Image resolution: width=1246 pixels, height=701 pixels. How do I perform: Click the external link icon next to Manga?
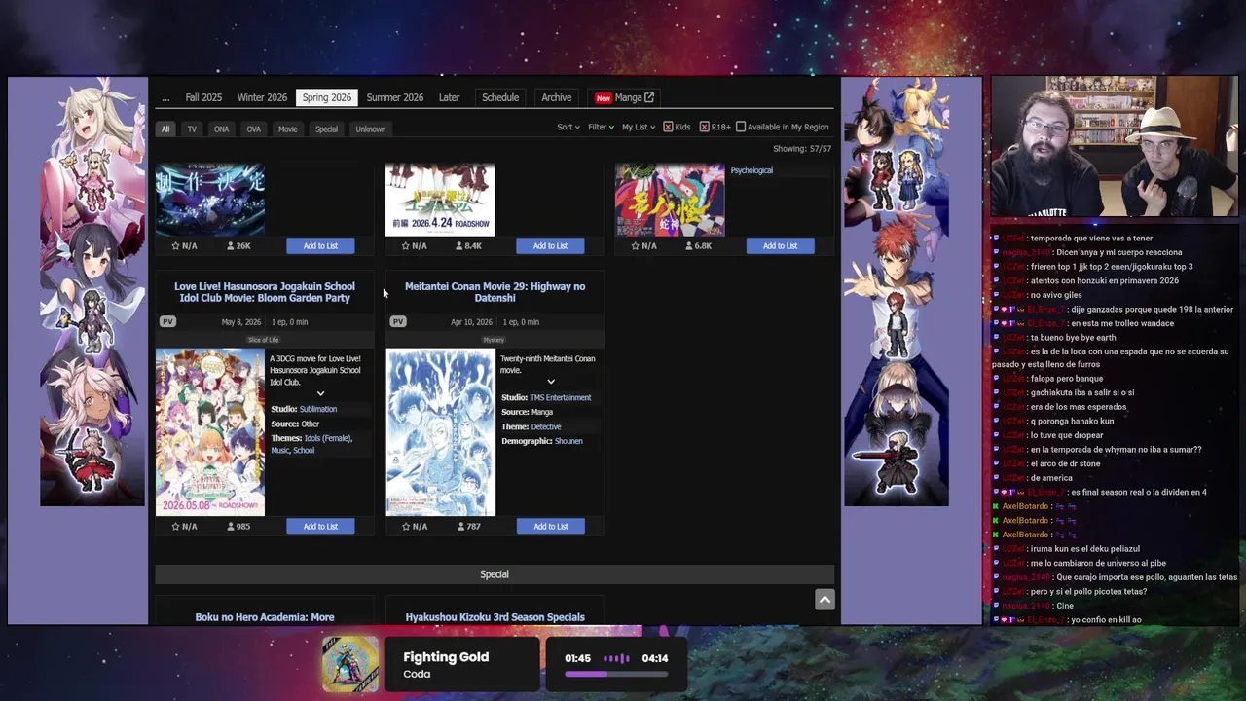649,97
